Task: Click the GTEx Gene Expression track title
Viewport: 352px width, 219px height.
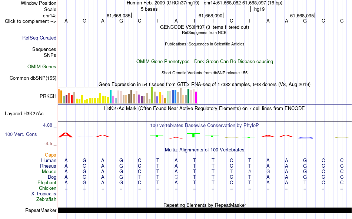Action: [205, 84]
